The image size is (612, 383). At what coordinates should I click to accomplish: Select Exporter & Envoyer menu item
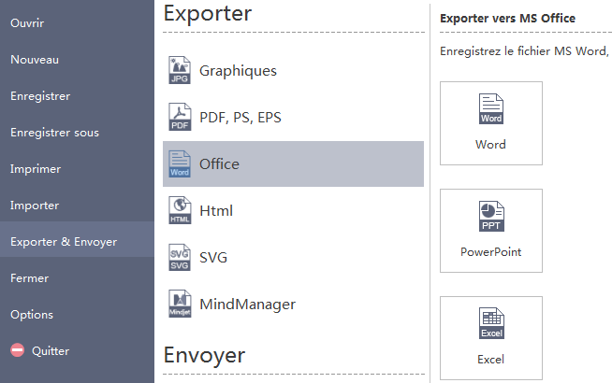pos(64,242)
